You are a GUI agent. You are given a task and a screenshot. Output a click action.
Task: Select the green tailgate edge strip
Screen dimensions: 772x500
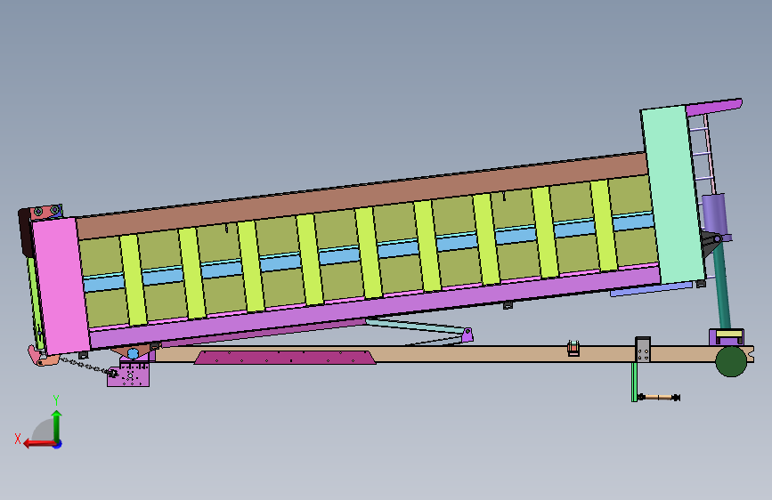click(35, 303)
